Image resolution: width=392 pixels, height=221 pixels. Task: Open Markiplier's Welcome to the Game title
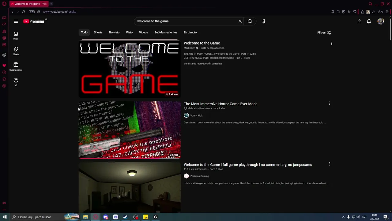[x=202, y=43]
